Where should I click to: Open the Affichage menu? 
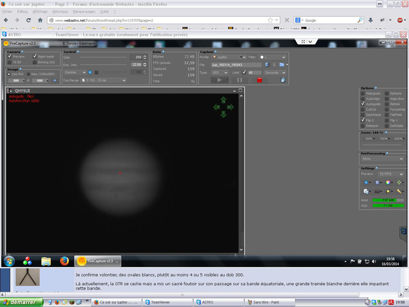coord(40,11)
